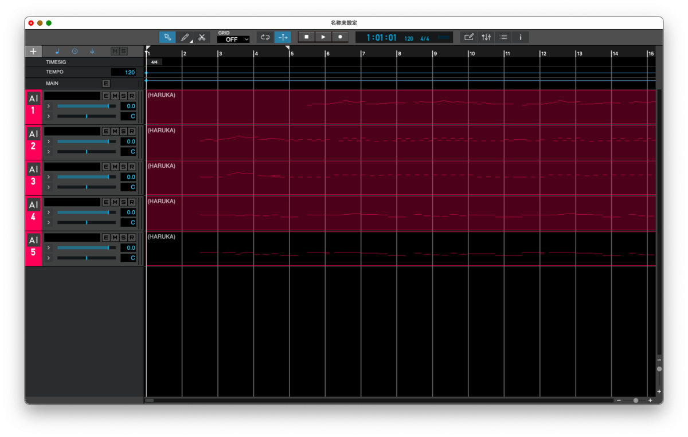Mute track 5 with its M button
The image size is (688, 437).
click(x=115, y=238)
